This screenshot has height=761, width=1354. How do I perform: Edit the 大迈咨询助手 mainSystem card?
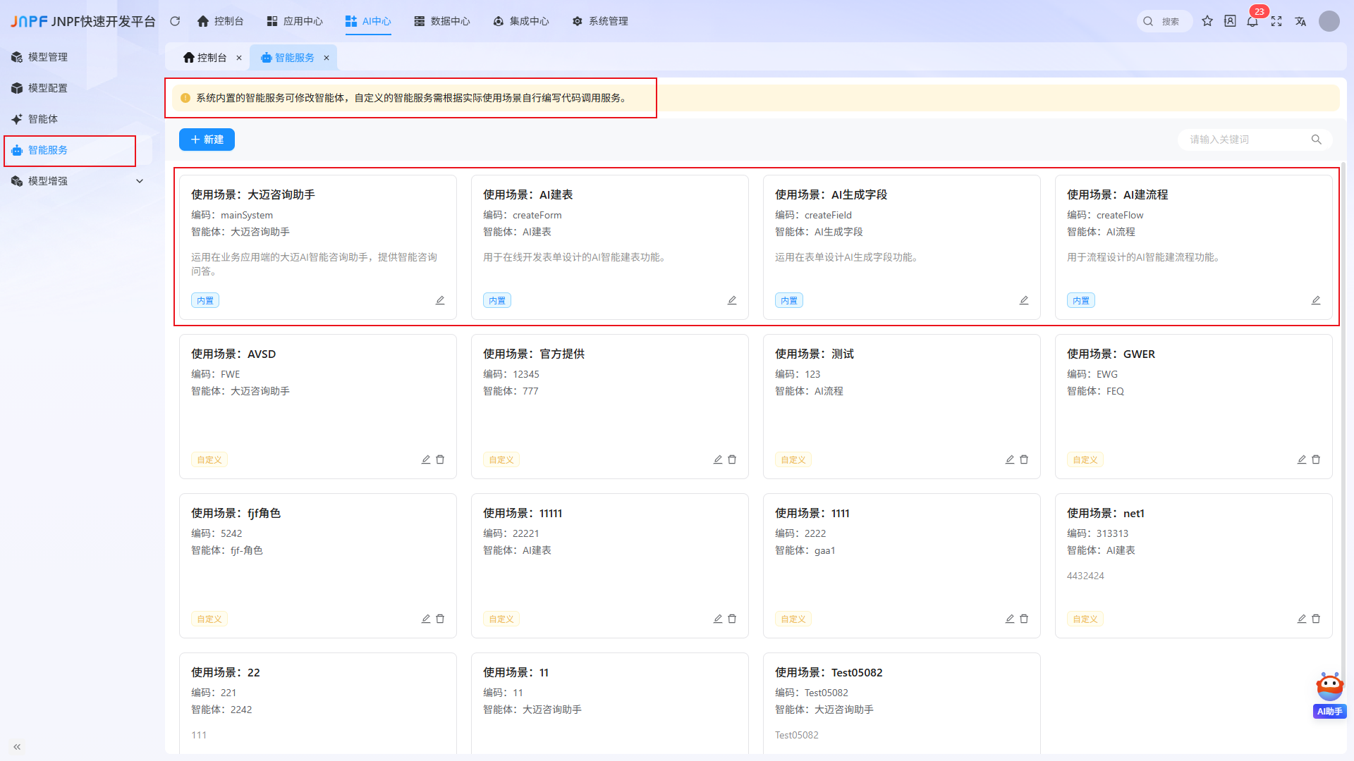click(x=440, y=300)
